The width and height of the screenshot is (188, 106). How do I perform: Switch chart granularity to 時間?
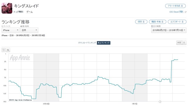[179, 43]
